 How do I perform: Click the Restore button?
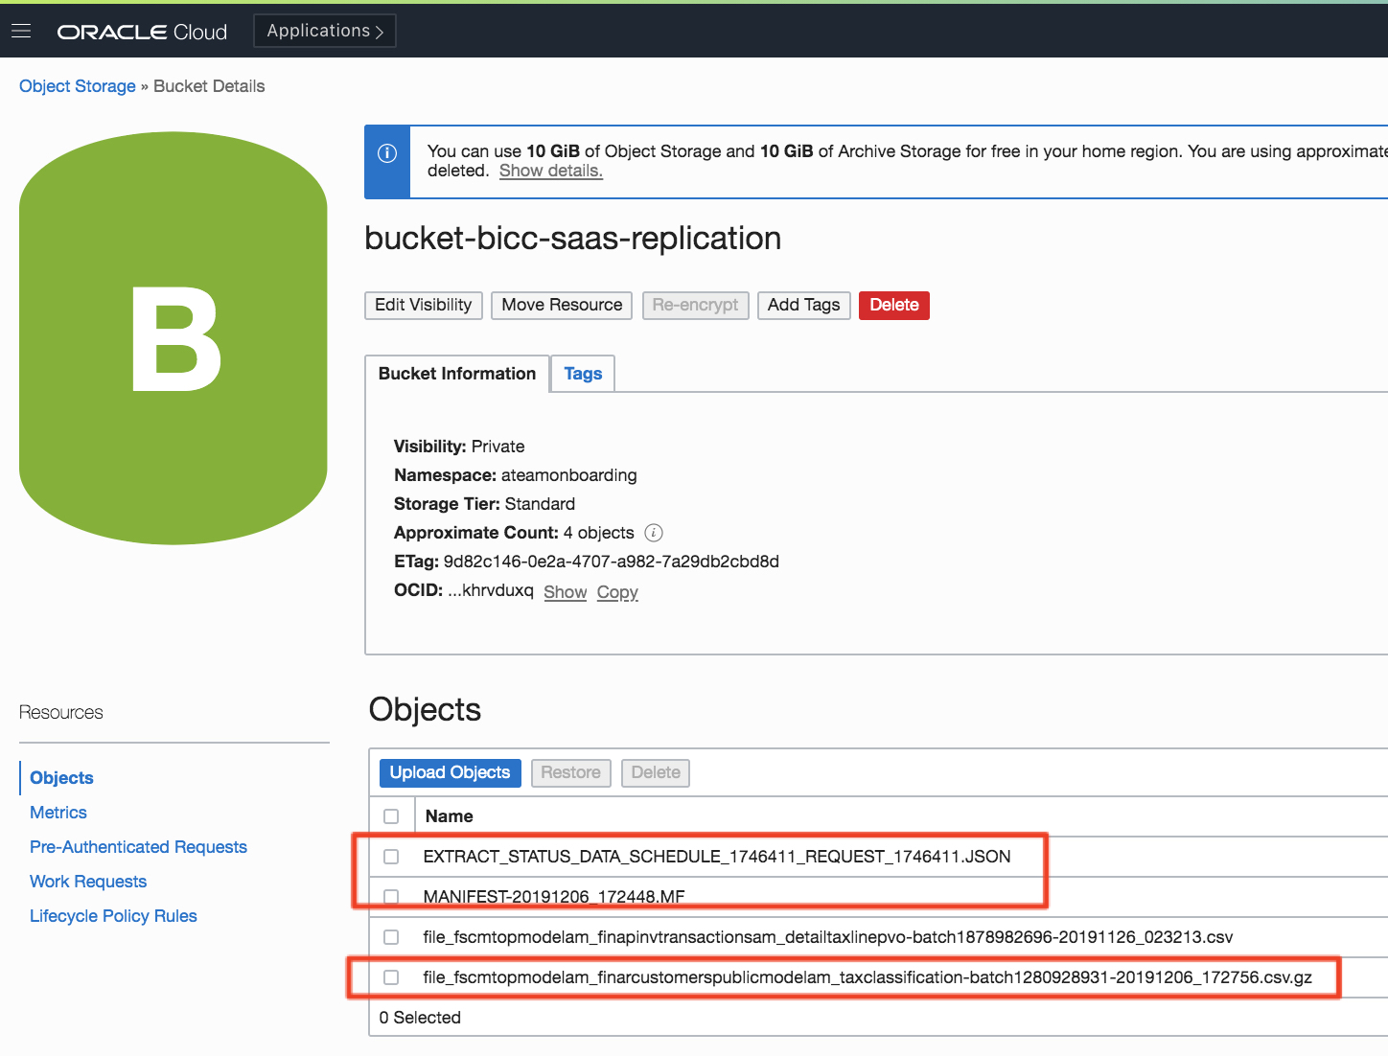(x=571, y=772)
